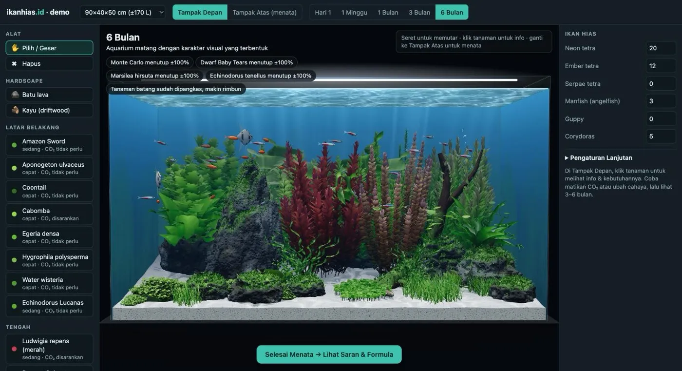Edit the Ember tetra count field

(x=661, y=66)
